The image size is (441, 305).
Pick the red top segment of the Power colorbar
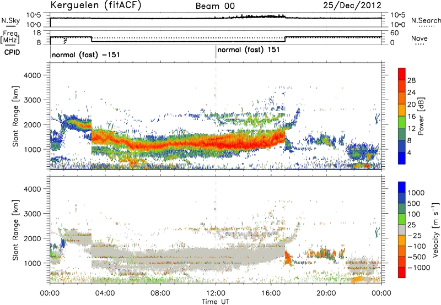click(x=402, y=74)
